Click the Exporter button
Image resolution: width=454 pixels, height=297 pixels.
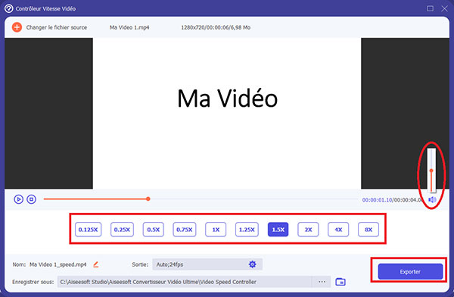coord(410,272)
